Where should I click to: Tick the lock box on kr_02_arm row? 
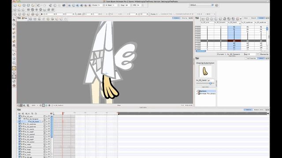[x=45, y=116]
